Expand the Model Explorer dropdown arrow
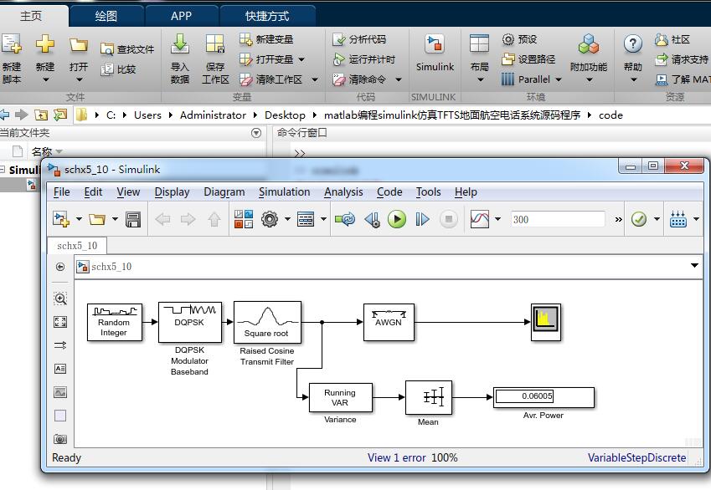 [323, 220]
